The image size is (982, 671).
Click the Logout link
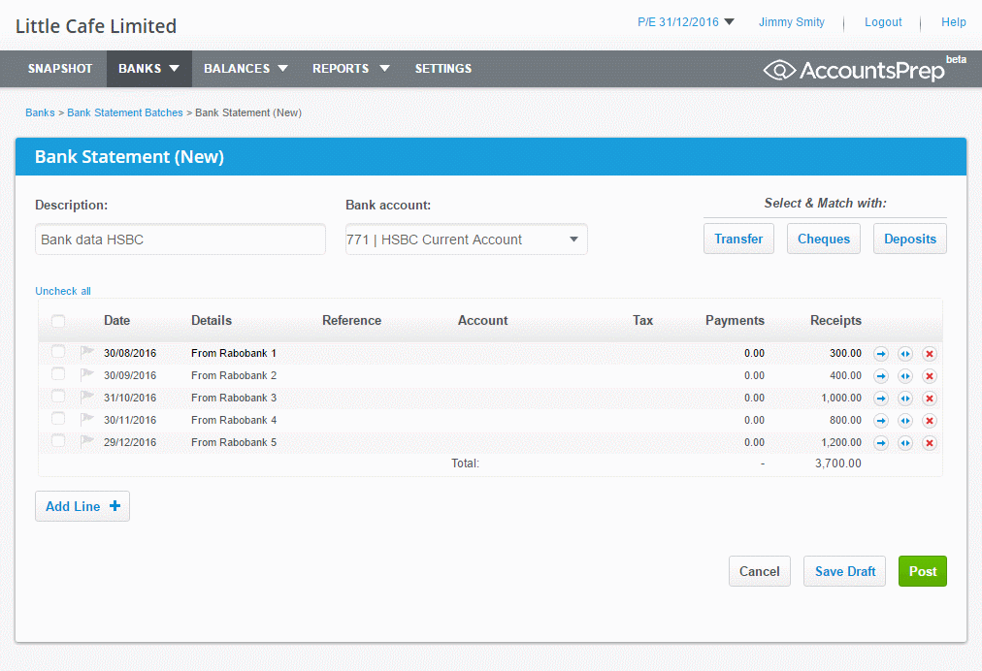tap(883, 22)
